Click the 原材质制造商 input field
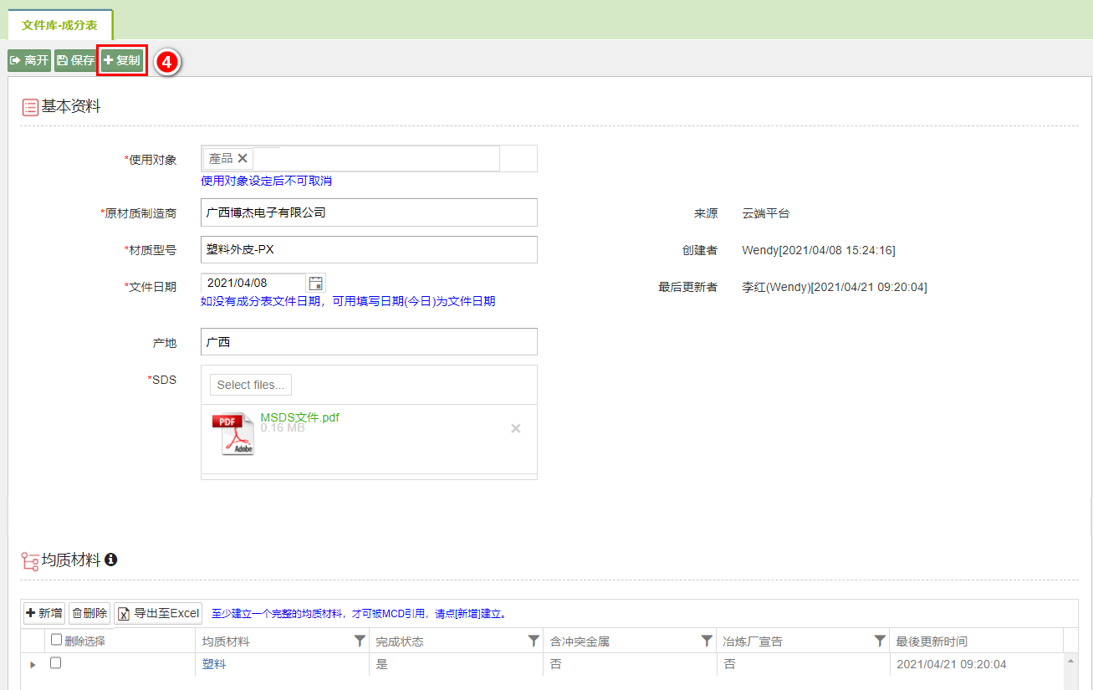 tap(369, 212)
